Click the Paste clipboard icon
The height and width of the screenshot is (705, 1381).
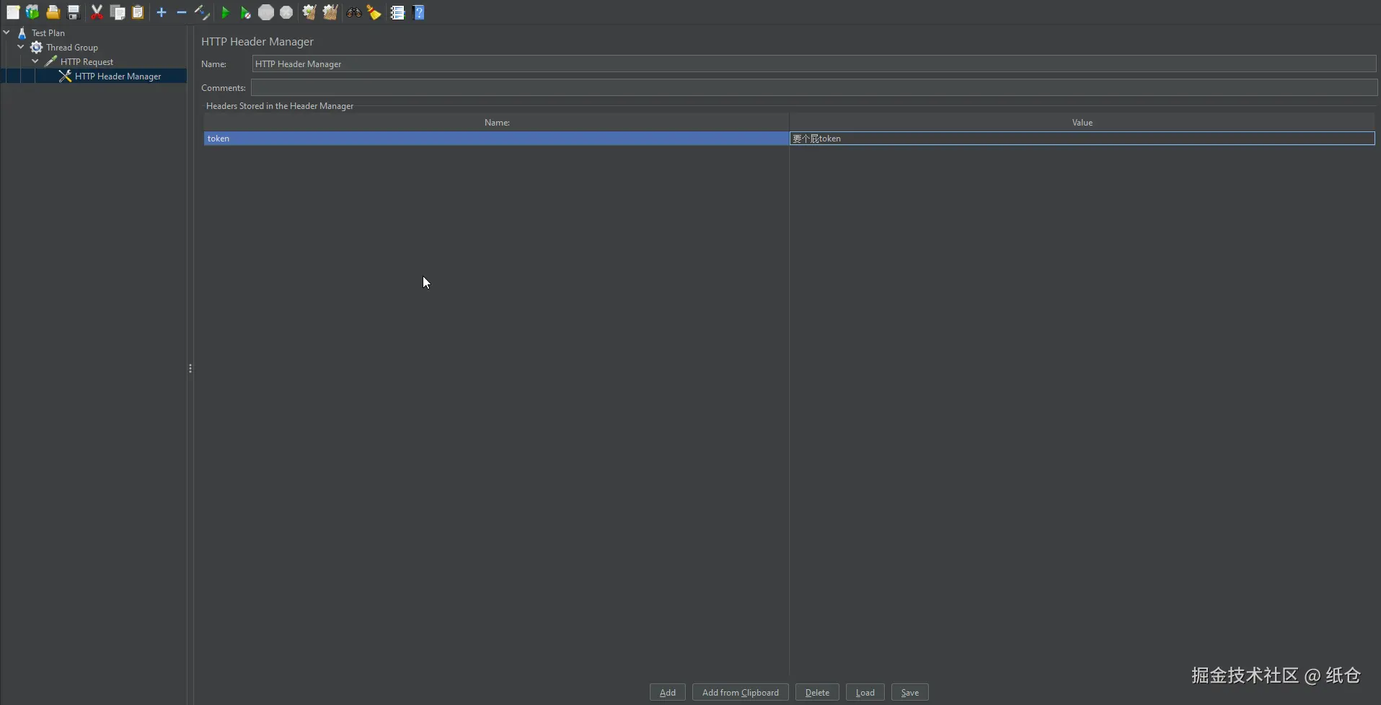click(138, 12)
